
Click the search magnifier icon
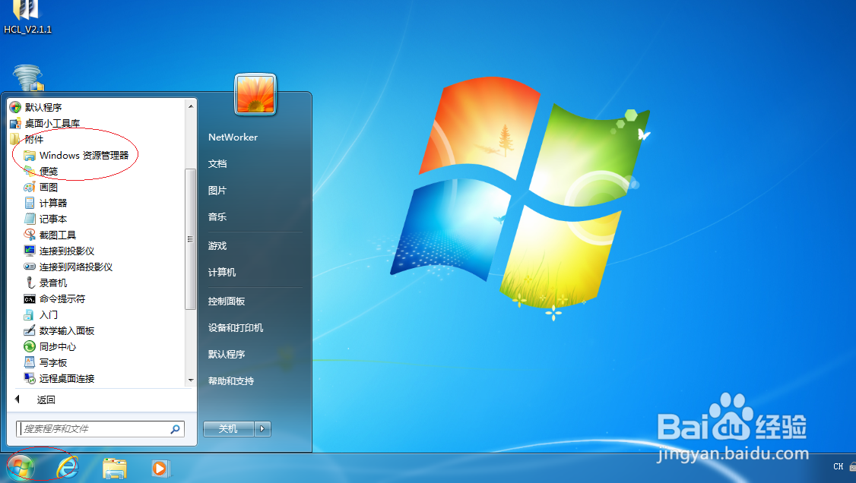tap(176, 429)
